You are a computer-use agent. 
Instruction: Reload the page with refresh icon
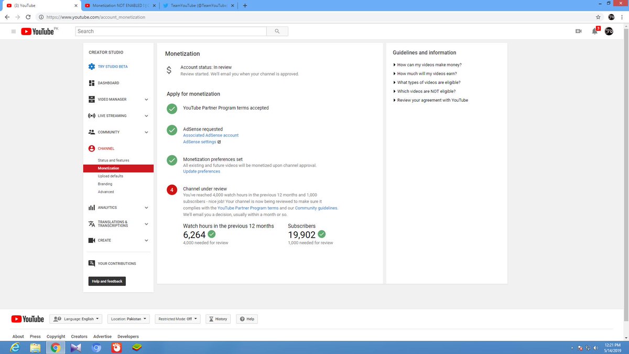(28, 17)
